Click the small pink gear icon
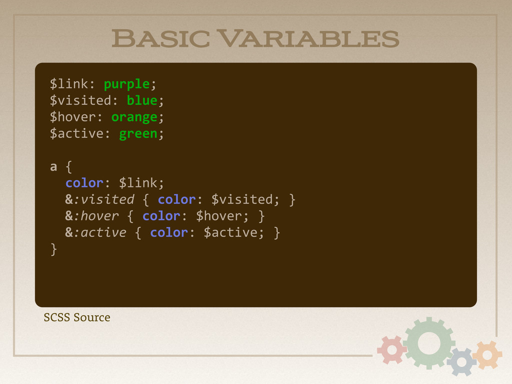Screen dimensions: 512x384 [x=392, y=349]
